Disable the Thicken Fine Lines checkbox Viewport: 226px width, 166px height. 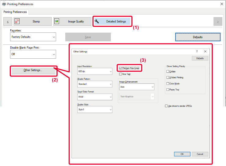coord(121,68)
